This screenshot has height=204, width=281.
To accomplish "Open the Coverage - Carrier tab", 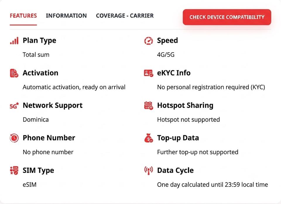I will pos(125,16).
